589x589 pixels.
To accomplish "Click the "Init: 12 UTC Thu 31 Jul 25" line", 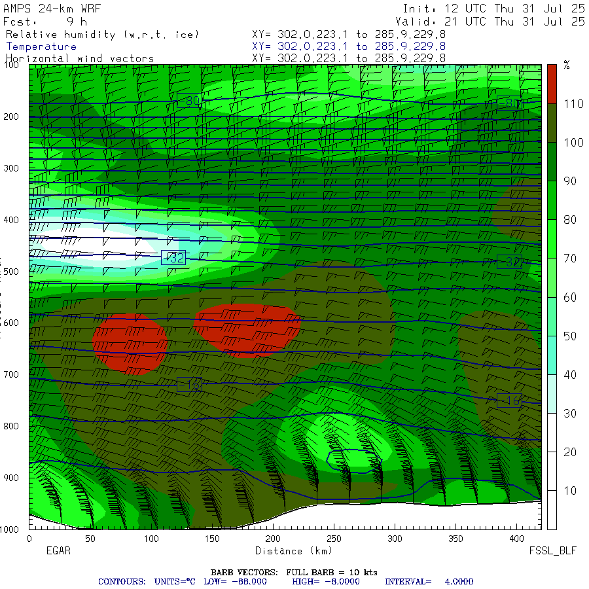I will [x=493, y=9].
